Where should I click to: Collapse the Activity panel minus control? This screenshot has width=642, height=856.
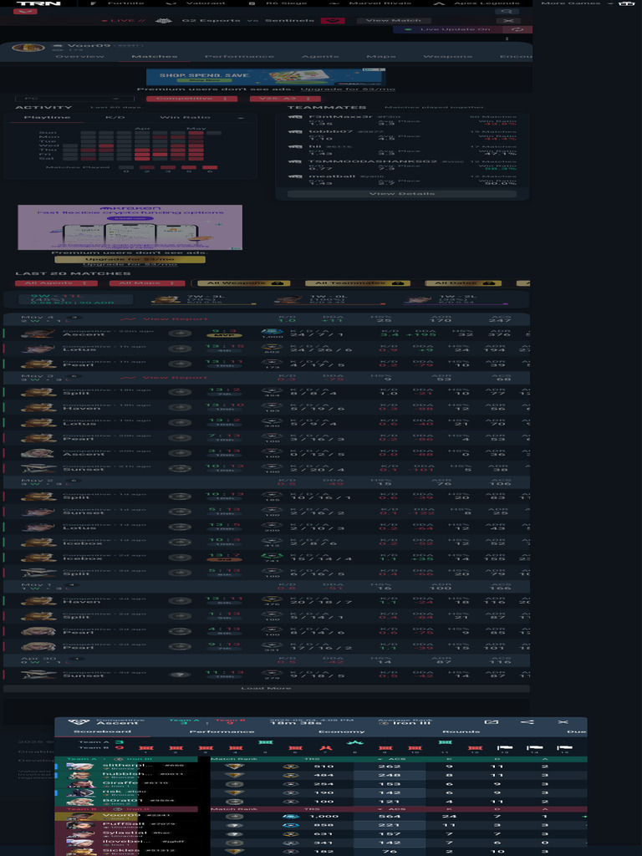240,118
